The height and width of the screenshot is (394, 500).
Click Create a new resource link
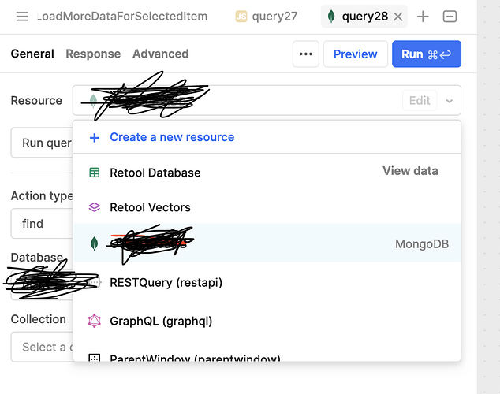(172, 137)
